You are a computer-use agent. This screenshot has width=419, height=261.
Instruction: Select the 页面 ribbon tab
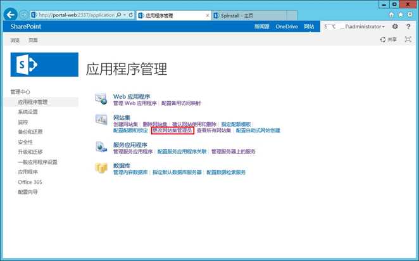click(x=33, y=40)
